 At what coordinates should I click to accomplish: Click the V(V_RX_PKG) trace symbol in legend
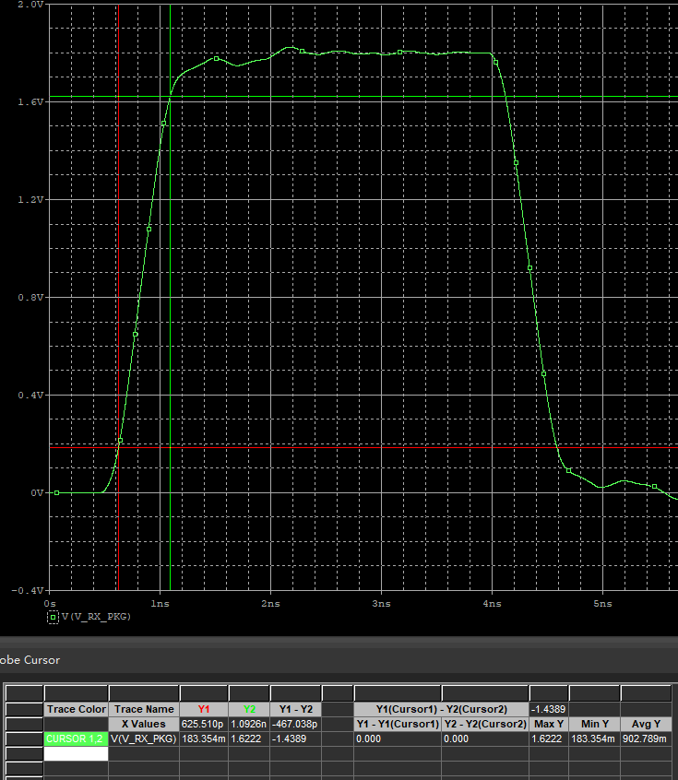coord(53,617)
